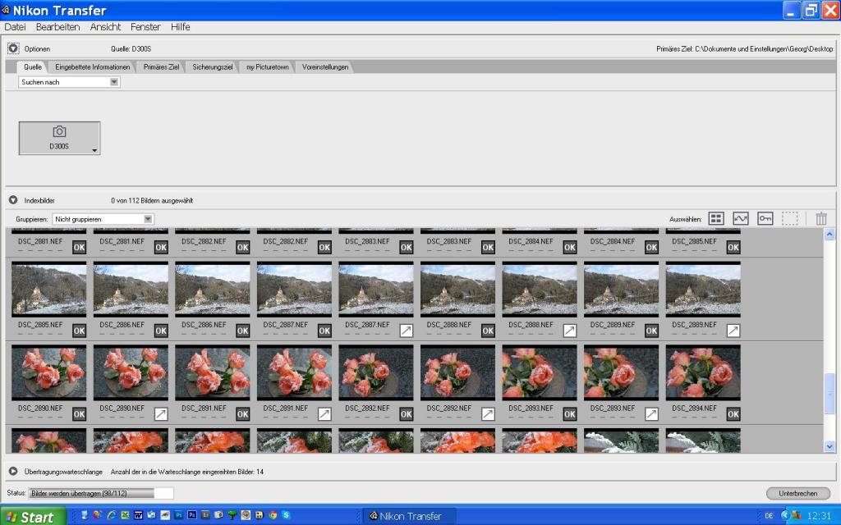Image resolution: width=841 pixels, height=525 pixels.
Task: Click Nikon Transfer taskbar button
Action: pos(410,516)
